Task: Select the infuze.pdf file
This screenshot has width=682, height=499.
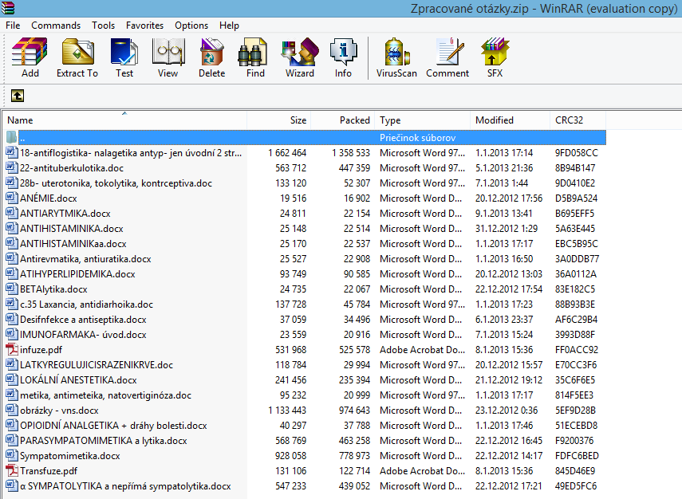Action: pyautogui.click(x=41, y=350)
